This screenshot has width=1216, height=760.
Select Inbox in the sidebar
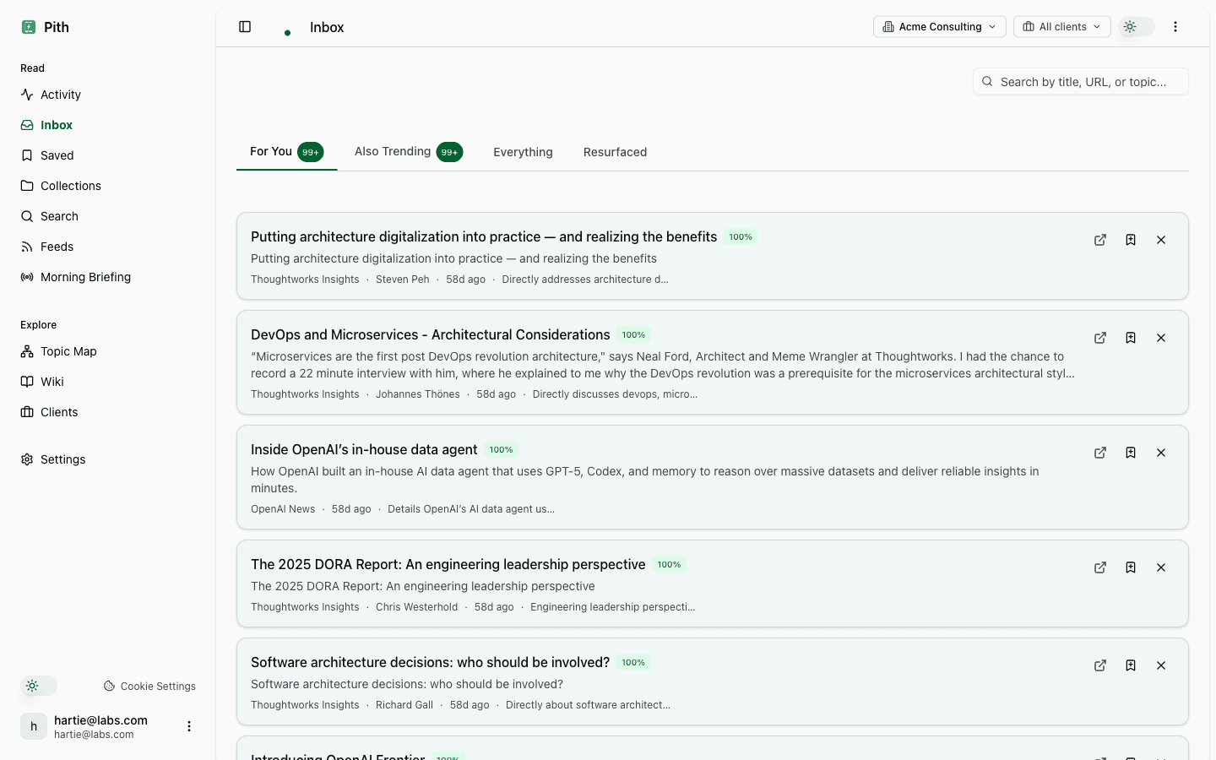108,125
